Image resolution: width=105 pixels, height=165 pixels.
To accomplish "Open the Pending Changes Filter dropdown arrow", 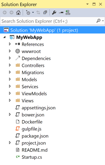I will 33,12.
